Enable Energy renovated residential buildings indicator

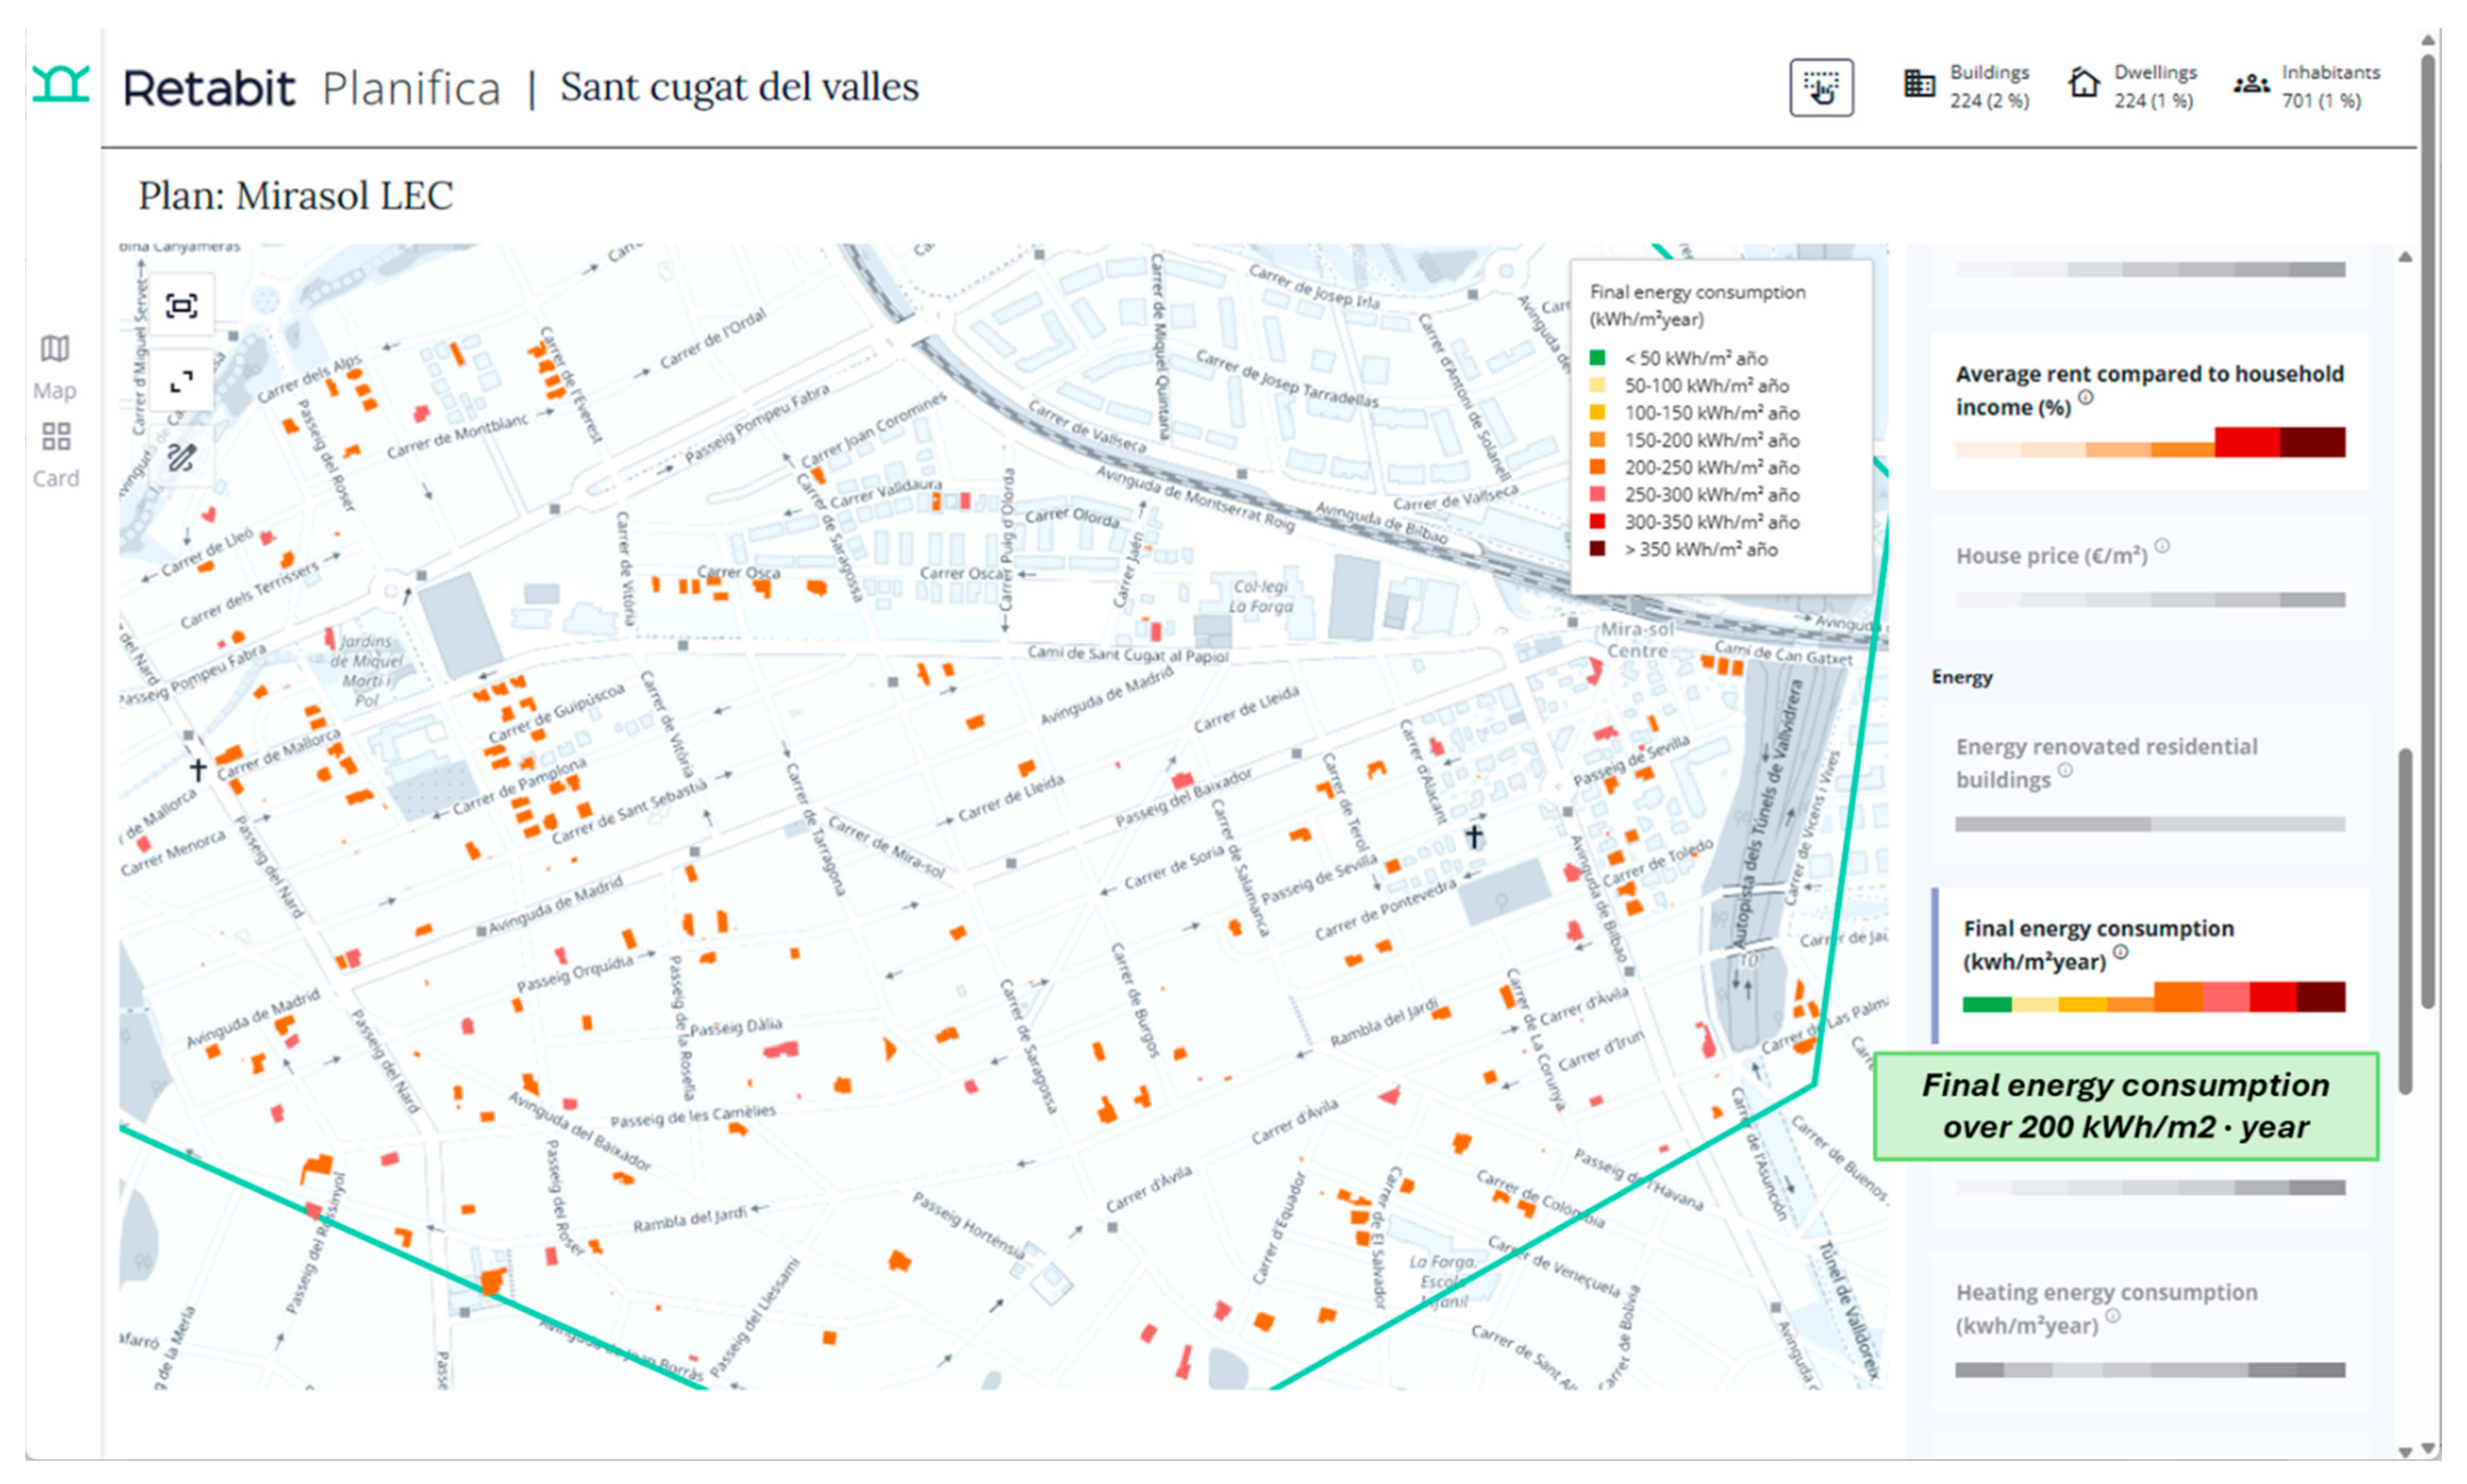(2106, 762)
